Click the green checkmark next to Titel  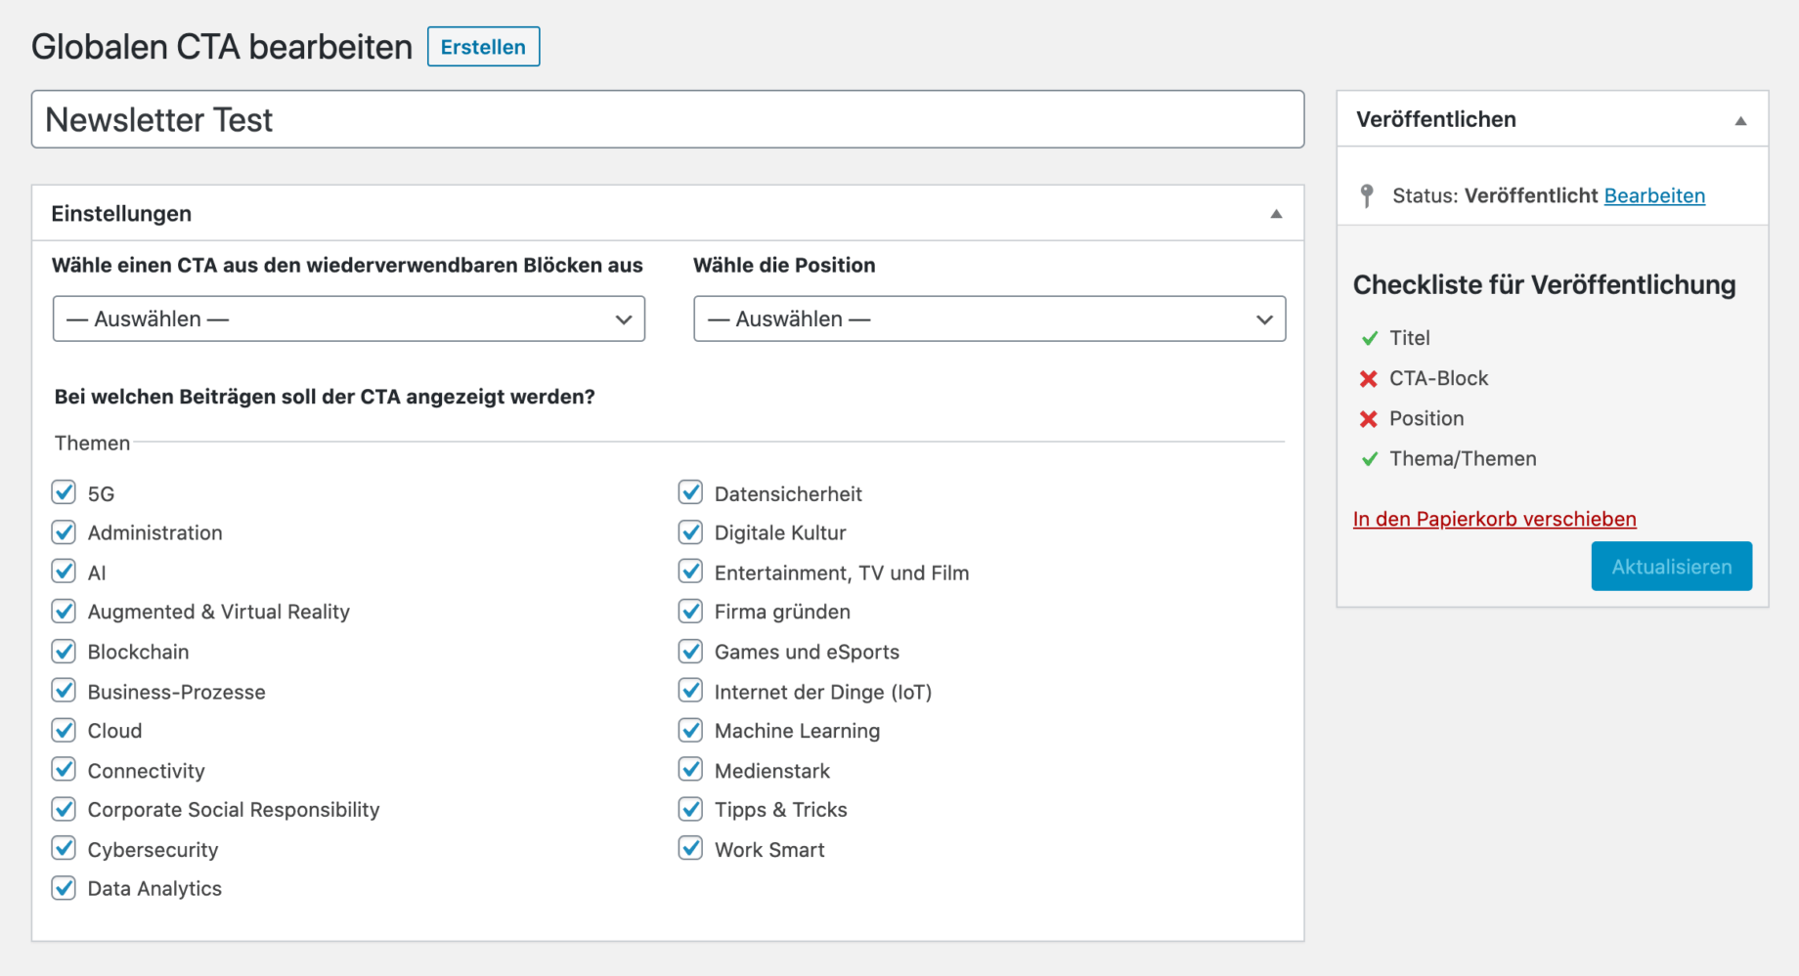[x=1368, y=338]
